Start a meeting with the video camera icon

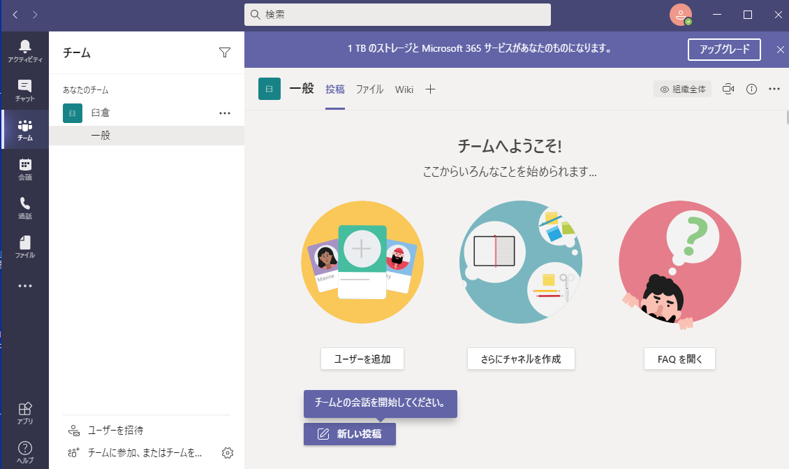point(728,89)
